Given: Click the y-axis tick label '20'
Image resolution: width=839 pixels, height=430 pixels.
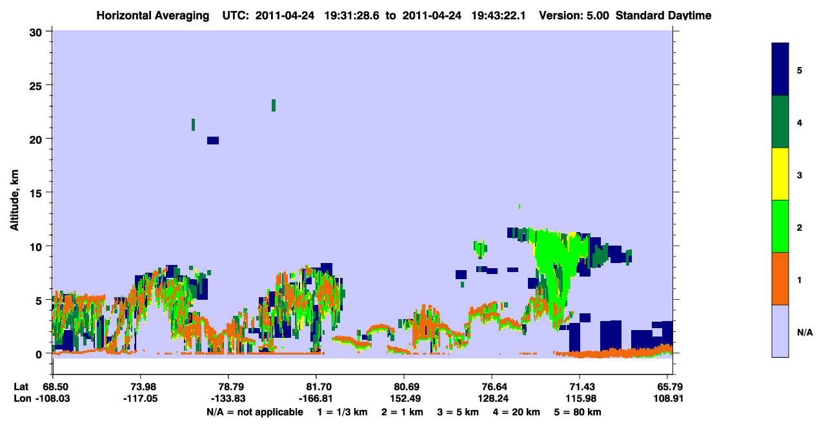Looking at the screenshot, I should pyautogui.click(x=37, y=139).
